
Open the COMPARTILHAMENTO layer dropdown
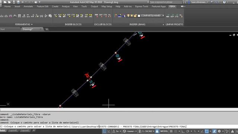(x=163, y=16)
